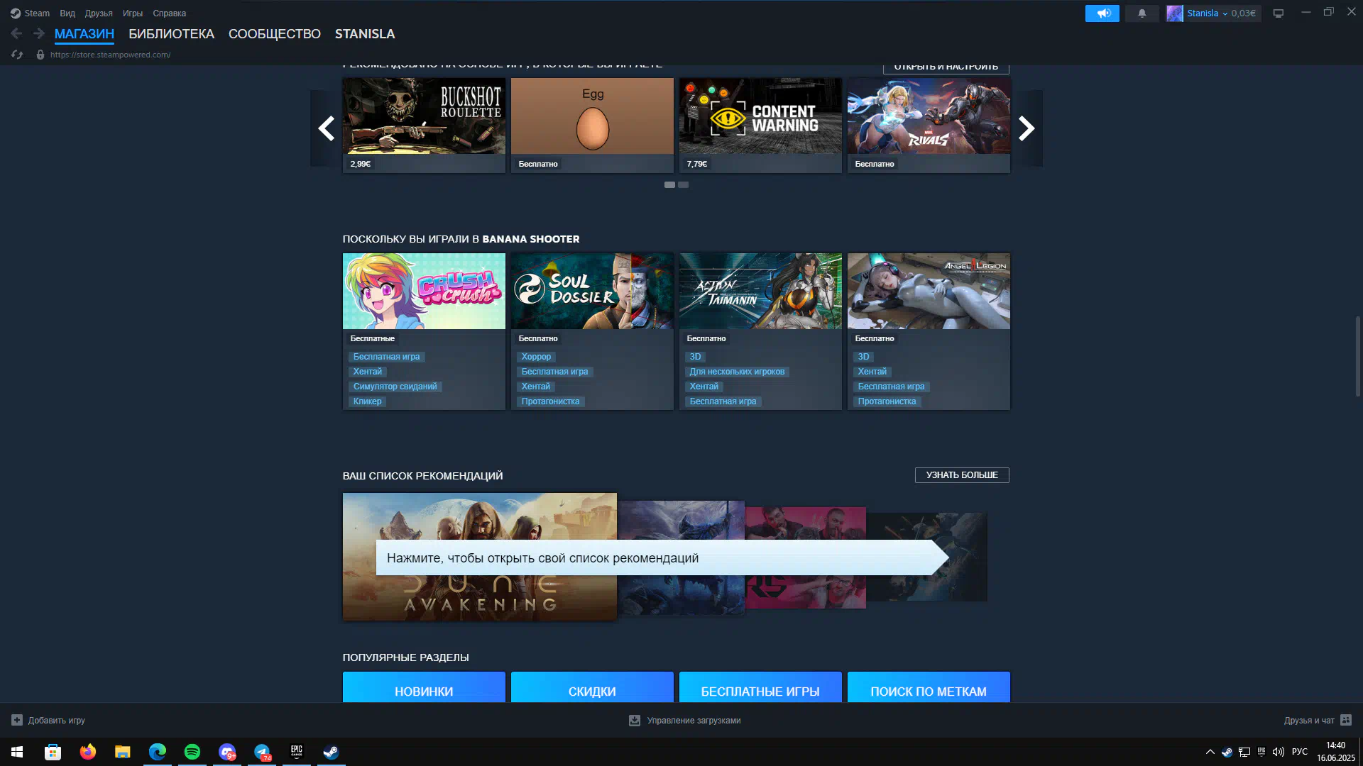Open Friends and chat icon

[x=1346, y=720]
